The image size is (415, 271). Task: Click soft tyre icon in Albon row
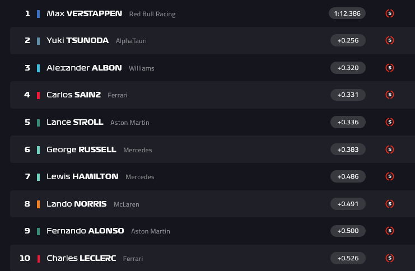pos(390,68)
